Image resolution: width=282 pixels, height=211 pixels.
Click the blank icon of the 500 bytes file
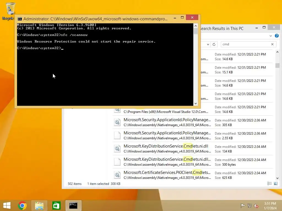pos(117,162)
